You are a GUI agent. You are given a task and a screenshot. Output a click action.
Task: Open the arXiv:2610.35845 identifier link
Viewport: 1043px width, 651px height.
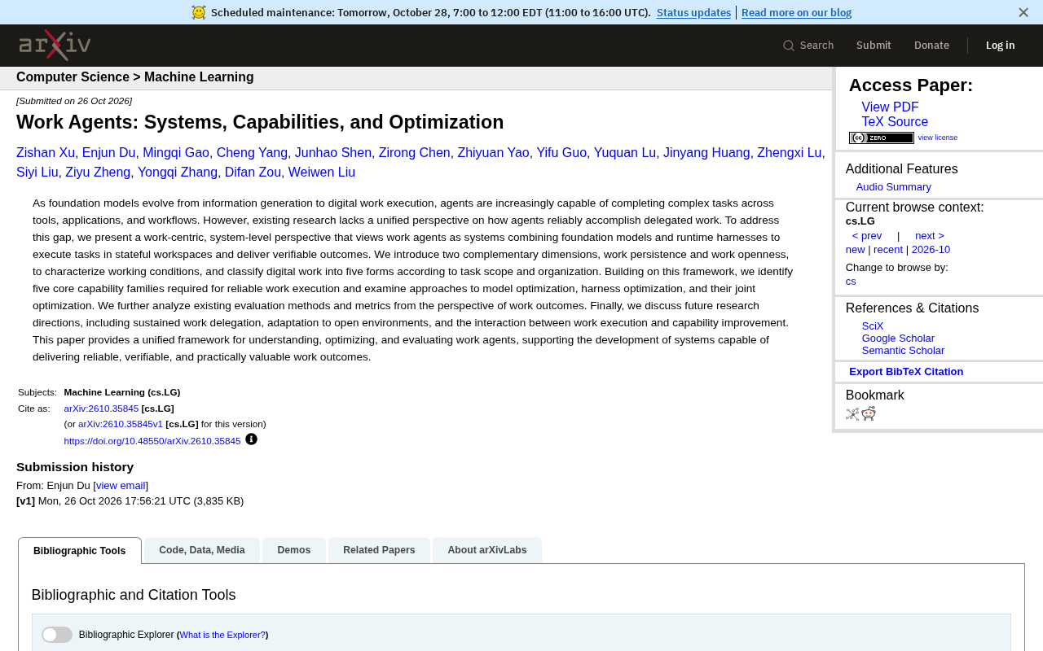pos(101,409)
